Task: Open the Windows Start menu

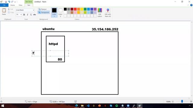Action: coord(2,106)
